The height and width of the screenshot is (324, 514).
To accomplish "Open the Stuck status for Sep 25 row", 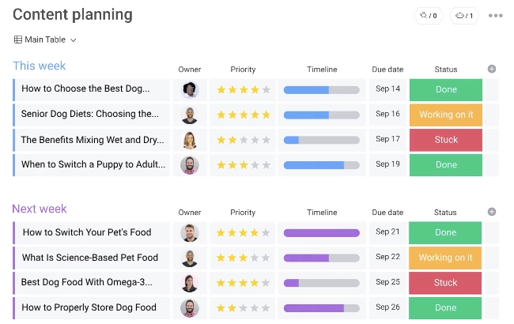I will coord(445,282).
